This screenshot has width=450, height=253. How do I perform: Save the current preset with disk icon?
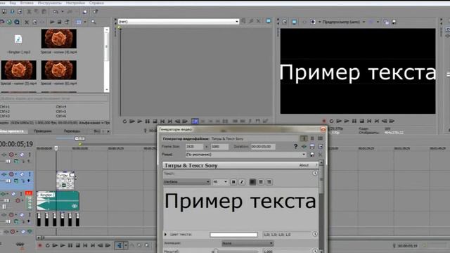point(312,155)
